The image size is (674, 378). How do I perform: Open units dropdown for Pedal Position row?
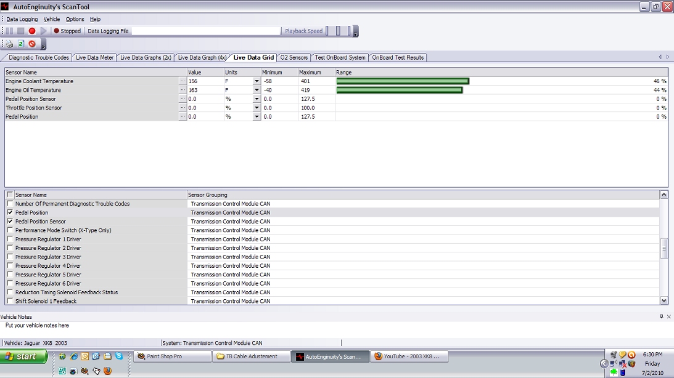[x=257, y=117]
